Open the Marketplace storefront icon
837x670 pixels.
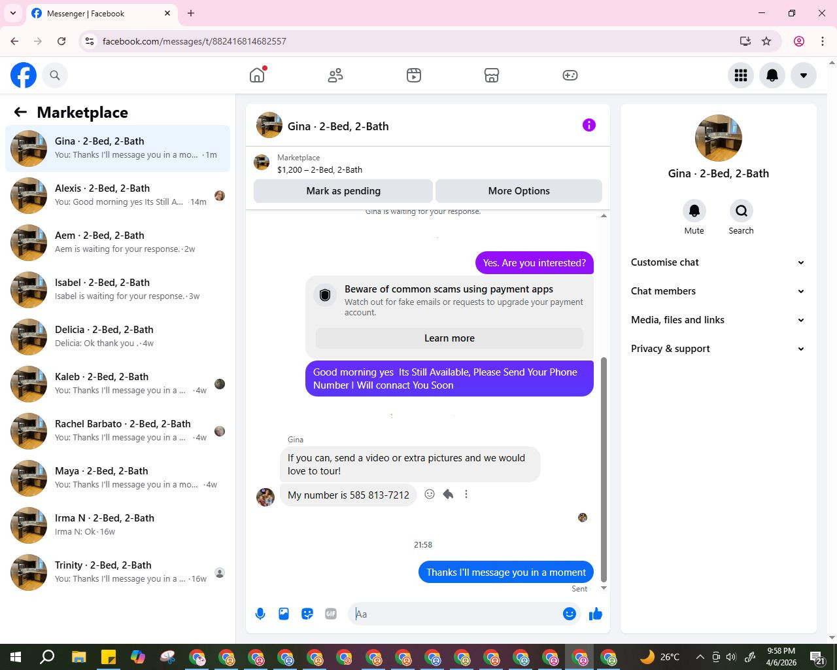click(x=492, y=75)
